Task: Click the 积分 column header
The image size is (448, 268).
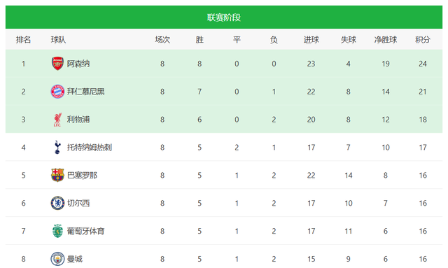Action: [423, 39]
